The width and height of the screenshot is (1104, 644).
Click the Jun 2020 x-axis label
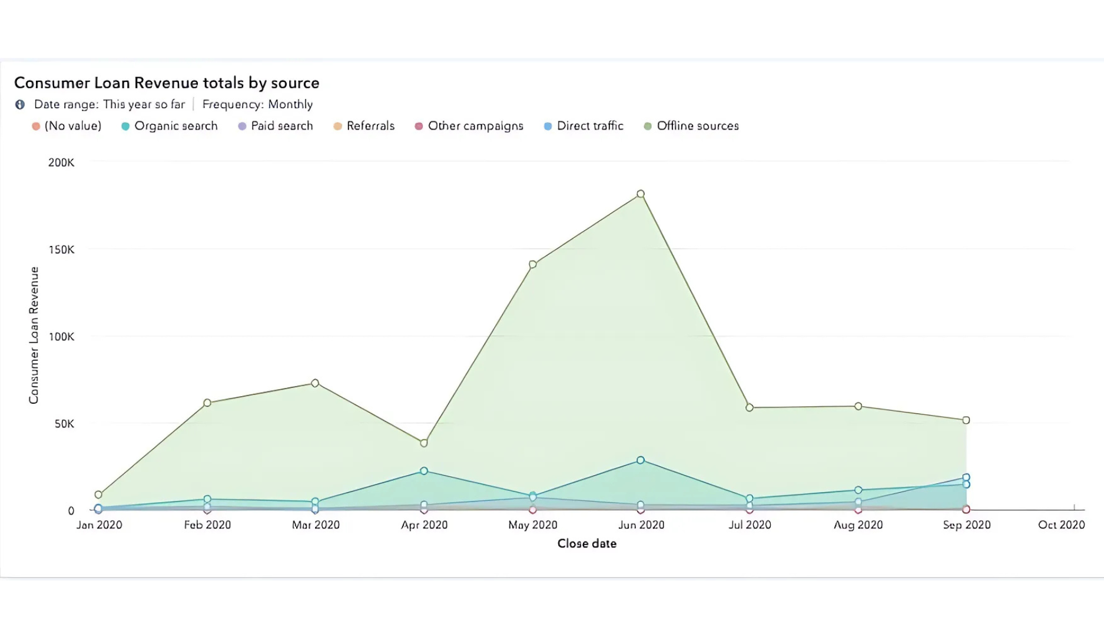click(641, 525)
